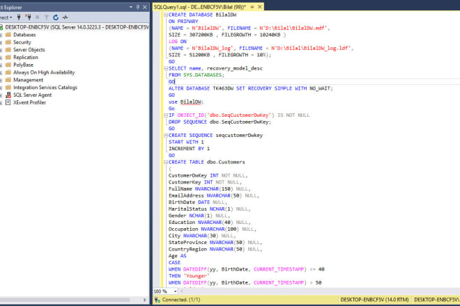
Task: Select XEvent Profiler in Object Explorer
Action: 30,102
